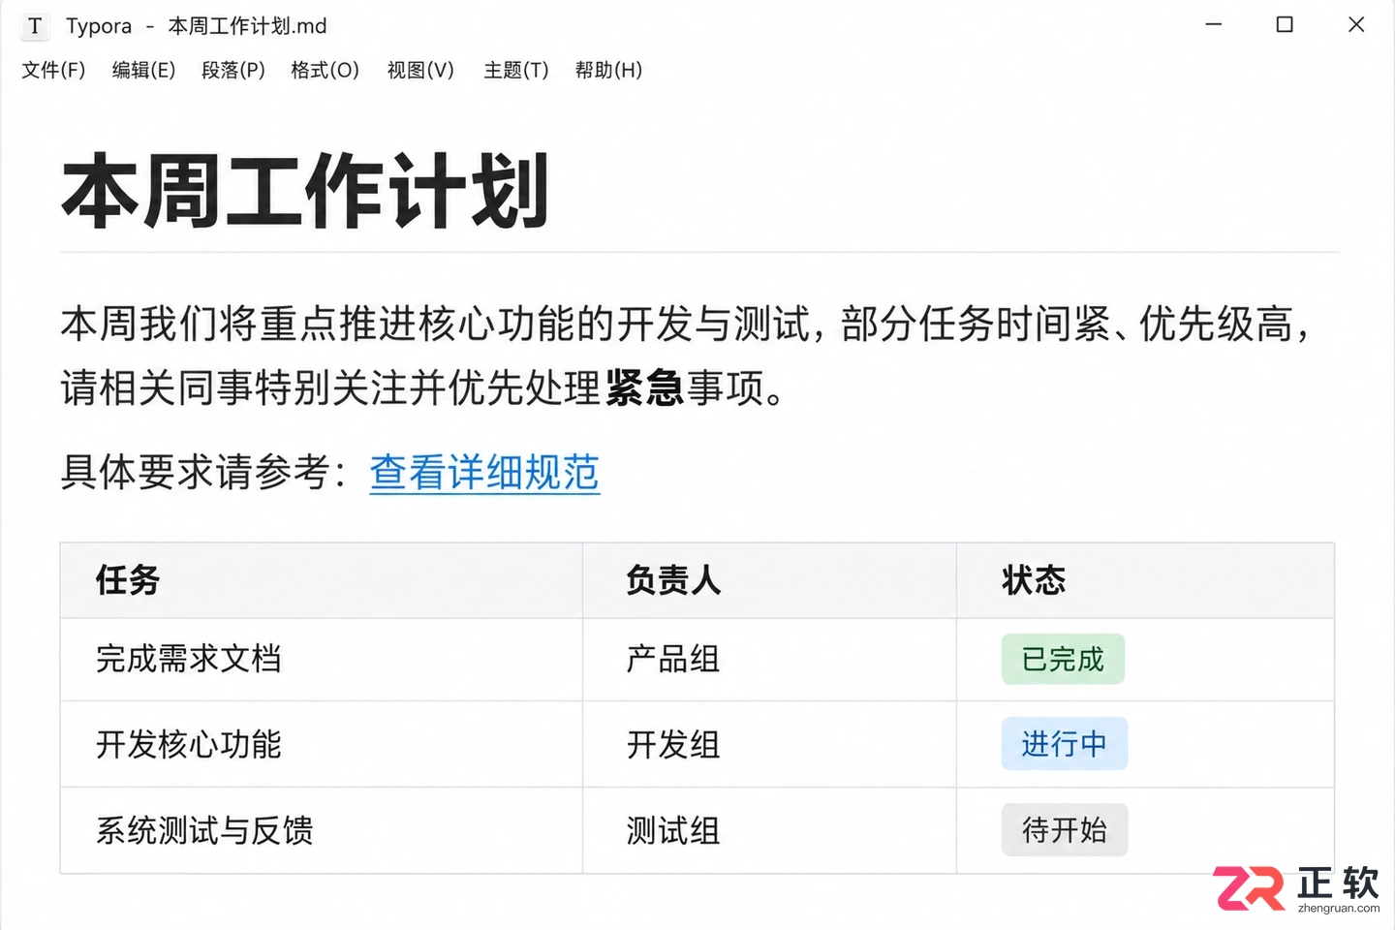Click the 本周工作计划 heading
This screenshot has height=930, width=1395.
(306, 191)
